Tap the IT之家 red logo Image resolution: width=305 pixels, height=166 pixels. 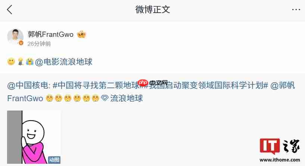click(270, 146)
